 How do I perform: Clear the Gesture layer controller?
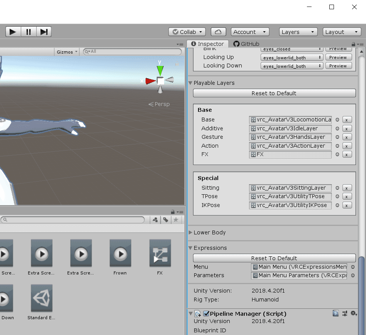coord(347,137)
